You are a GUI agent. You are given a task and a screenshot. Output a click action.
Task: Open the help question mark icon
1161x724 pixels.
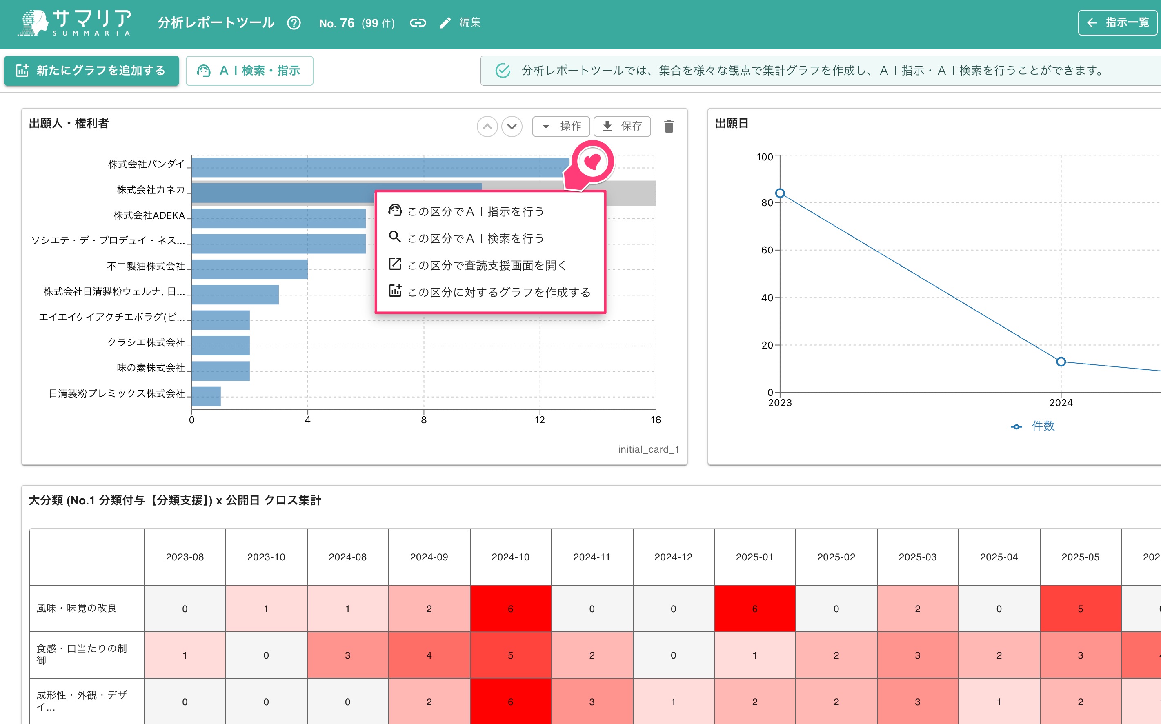tap(294, 23)
